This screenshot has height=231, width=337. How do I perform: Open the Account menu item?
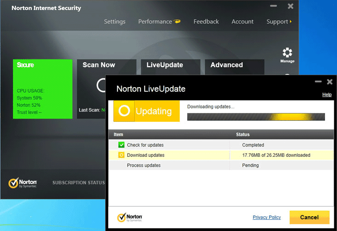pyautogui.click(x=242, y=22)
